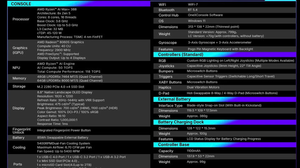This screenshot has width=300, height=168.
Task: Select the Cooling row label
Action: 19,147
